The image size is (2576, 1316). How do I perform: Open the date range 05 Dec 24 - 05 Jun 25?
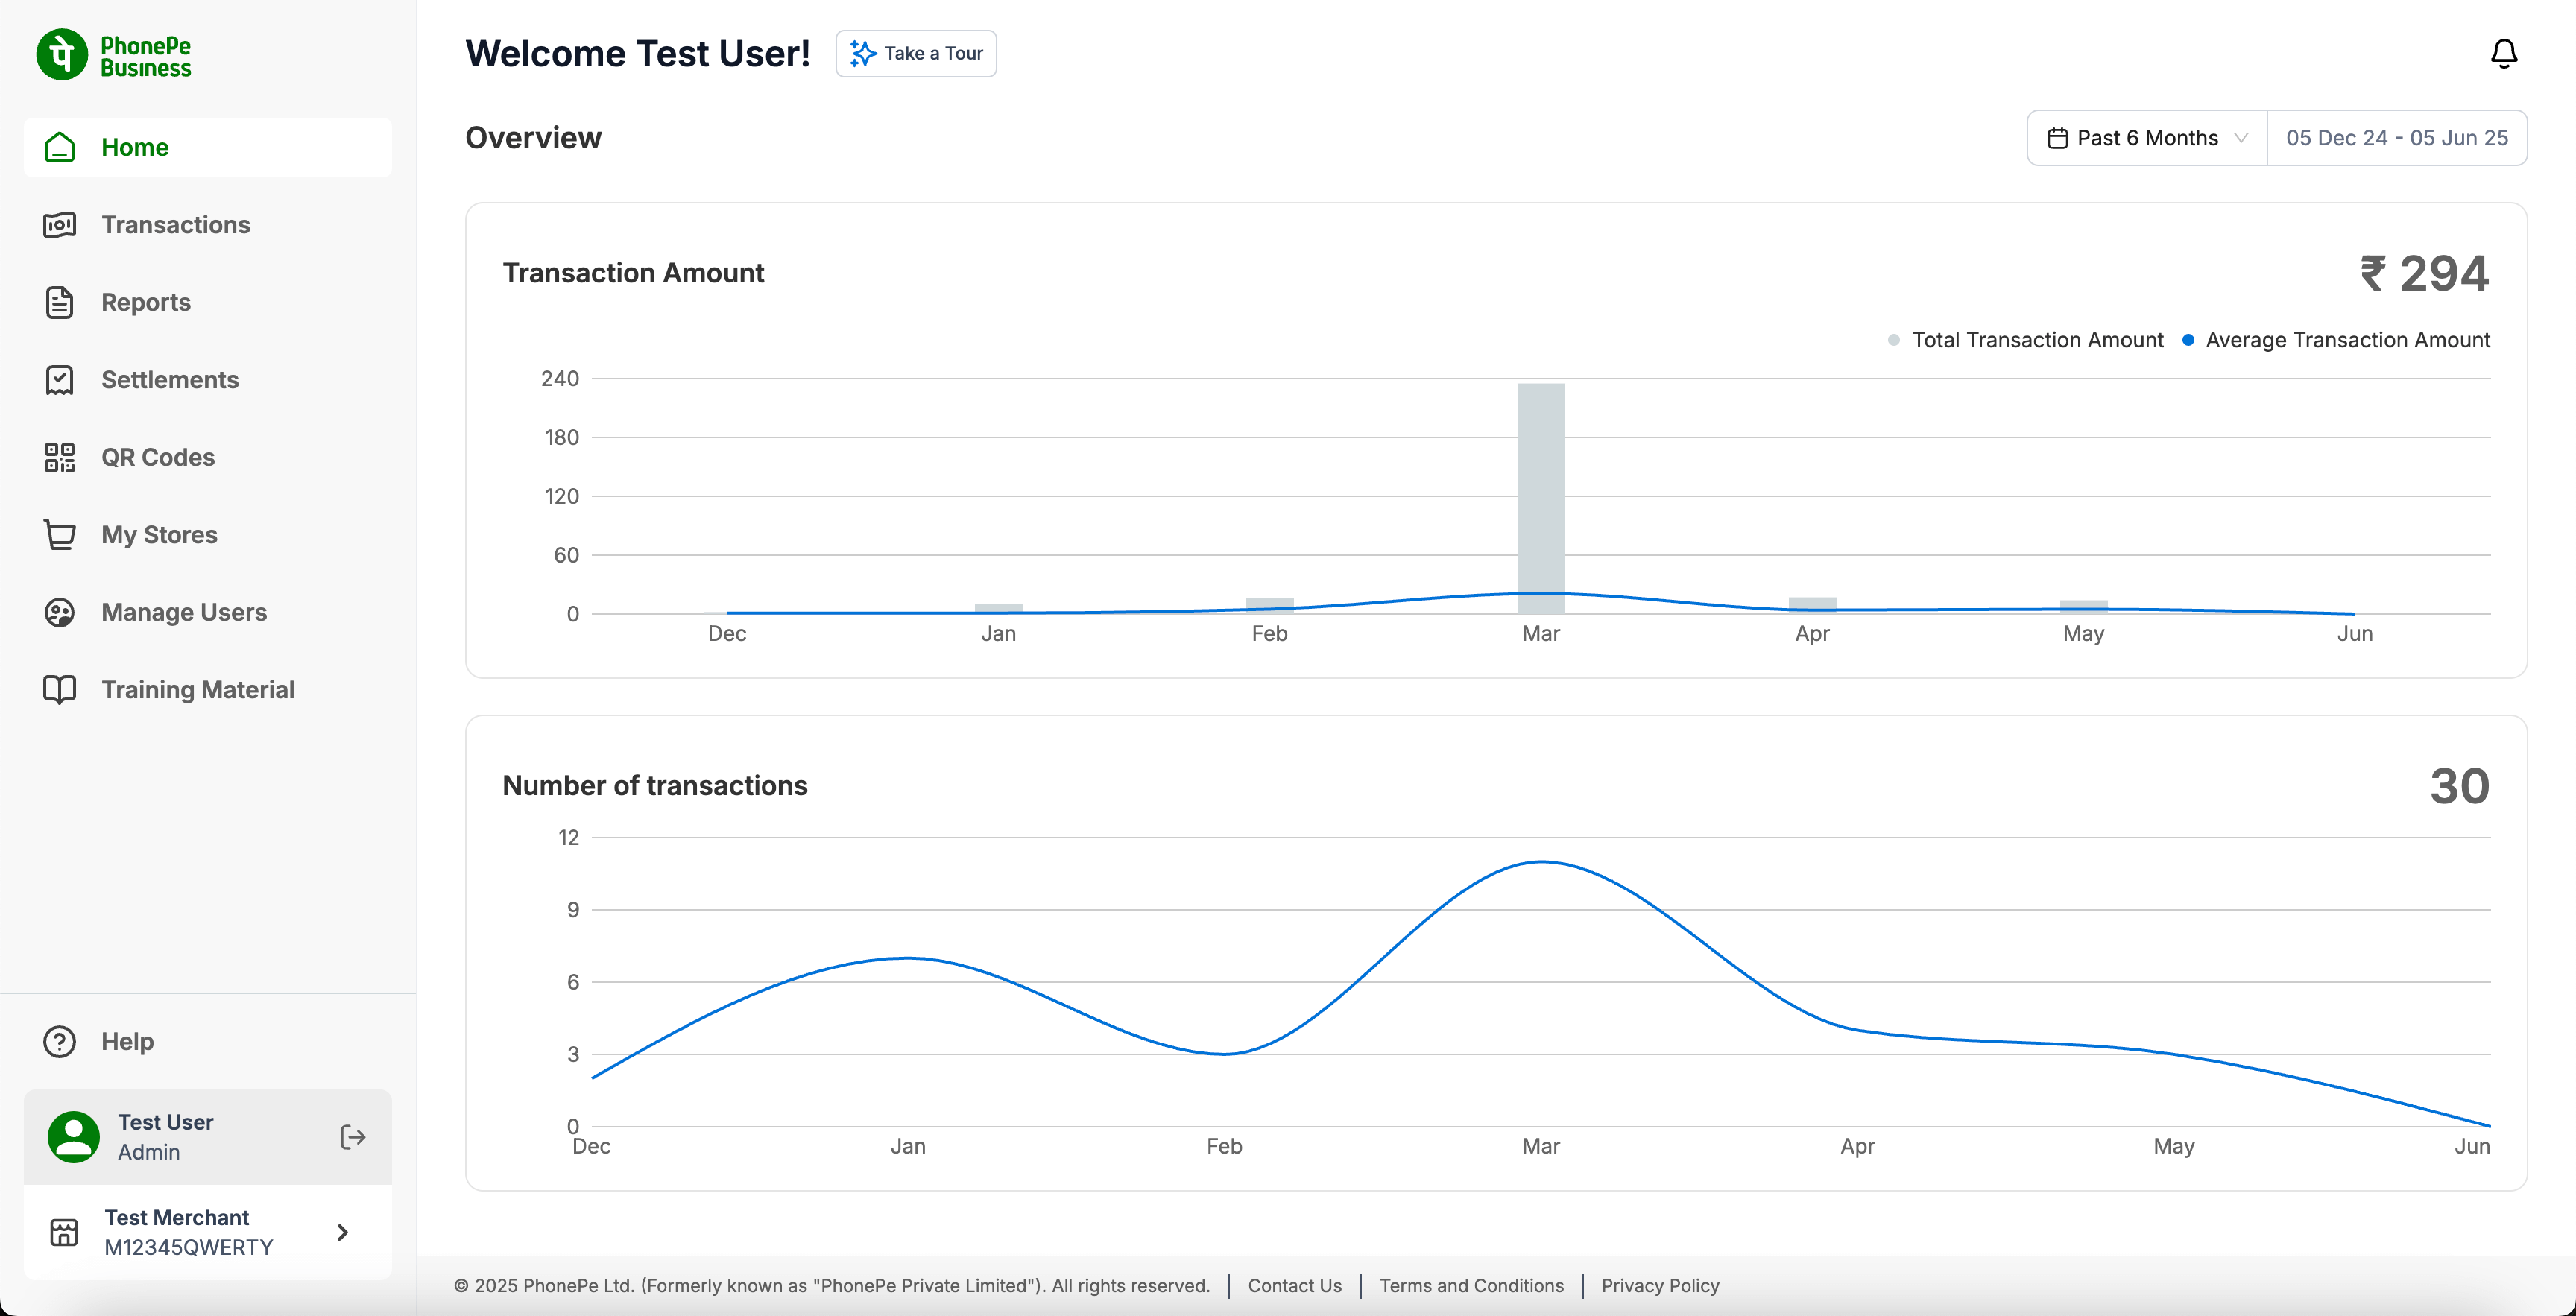click(2396, 138)
